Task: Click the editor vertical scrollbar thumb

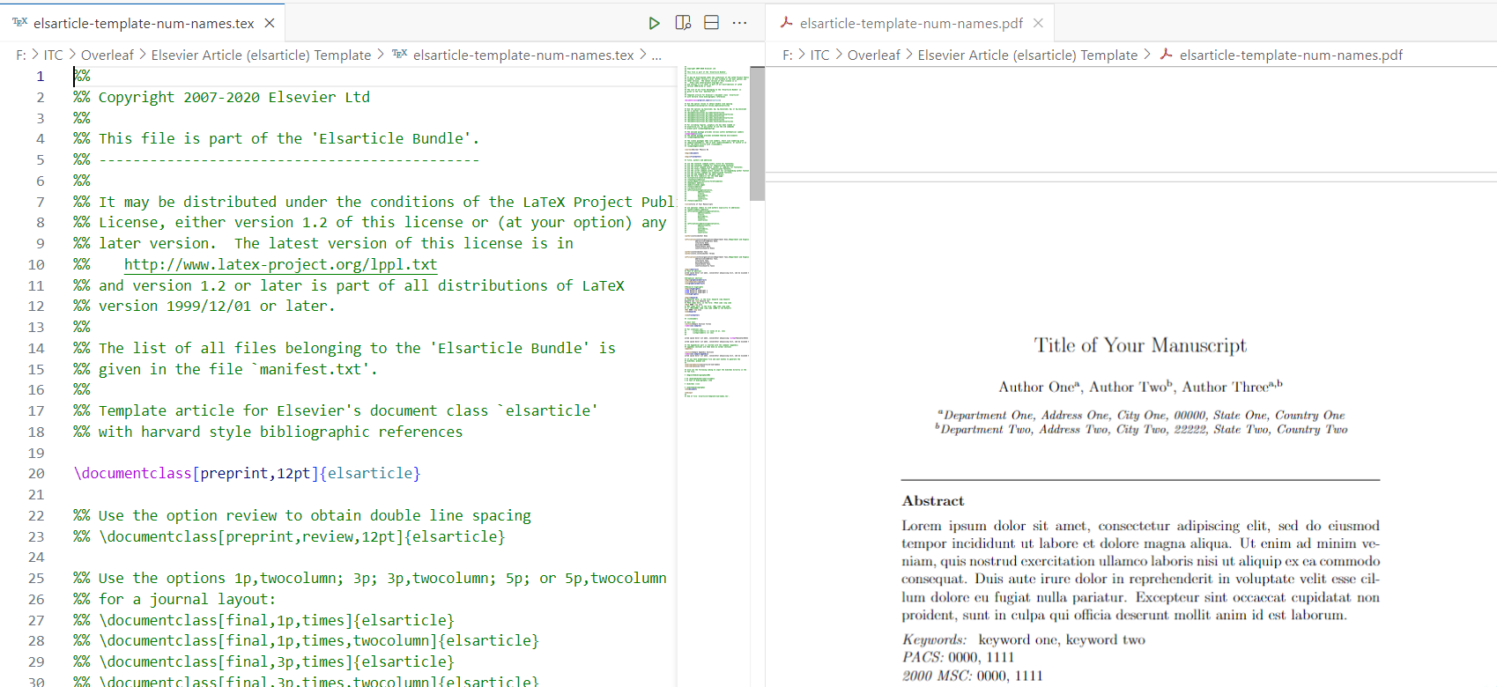Action: click(x=757, y=133)
